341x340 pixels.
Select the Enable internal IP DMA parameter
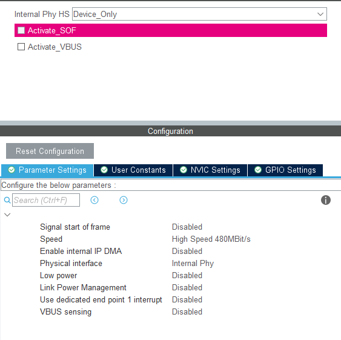click(81, 251)
